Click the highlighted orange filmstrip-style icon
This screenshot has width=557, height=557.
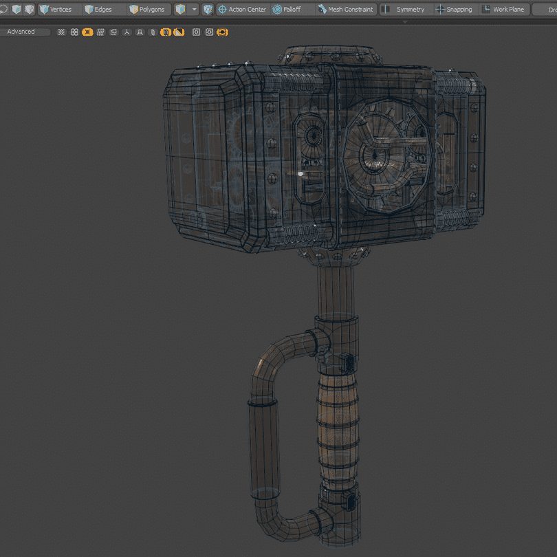tap(222, 32)
